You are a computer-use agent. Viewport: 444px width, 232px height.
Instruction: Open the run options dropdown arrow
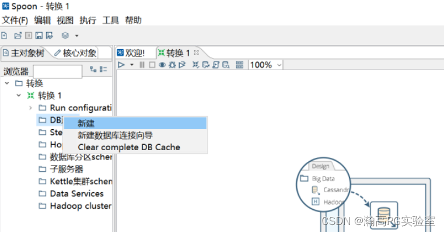(132, 65)
